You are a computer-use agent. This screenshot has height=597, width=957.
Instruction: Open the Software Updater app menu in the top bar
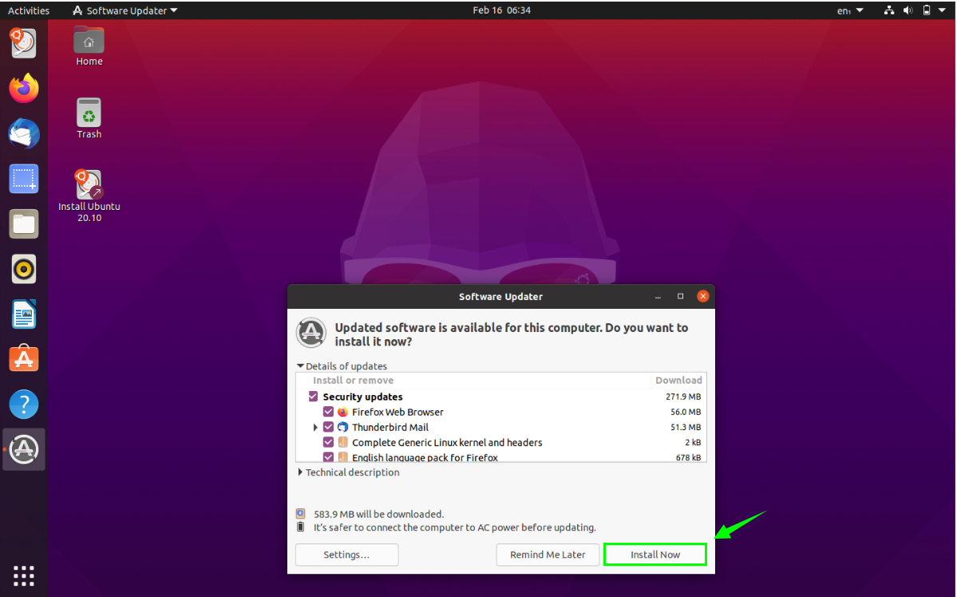(125, 10)
